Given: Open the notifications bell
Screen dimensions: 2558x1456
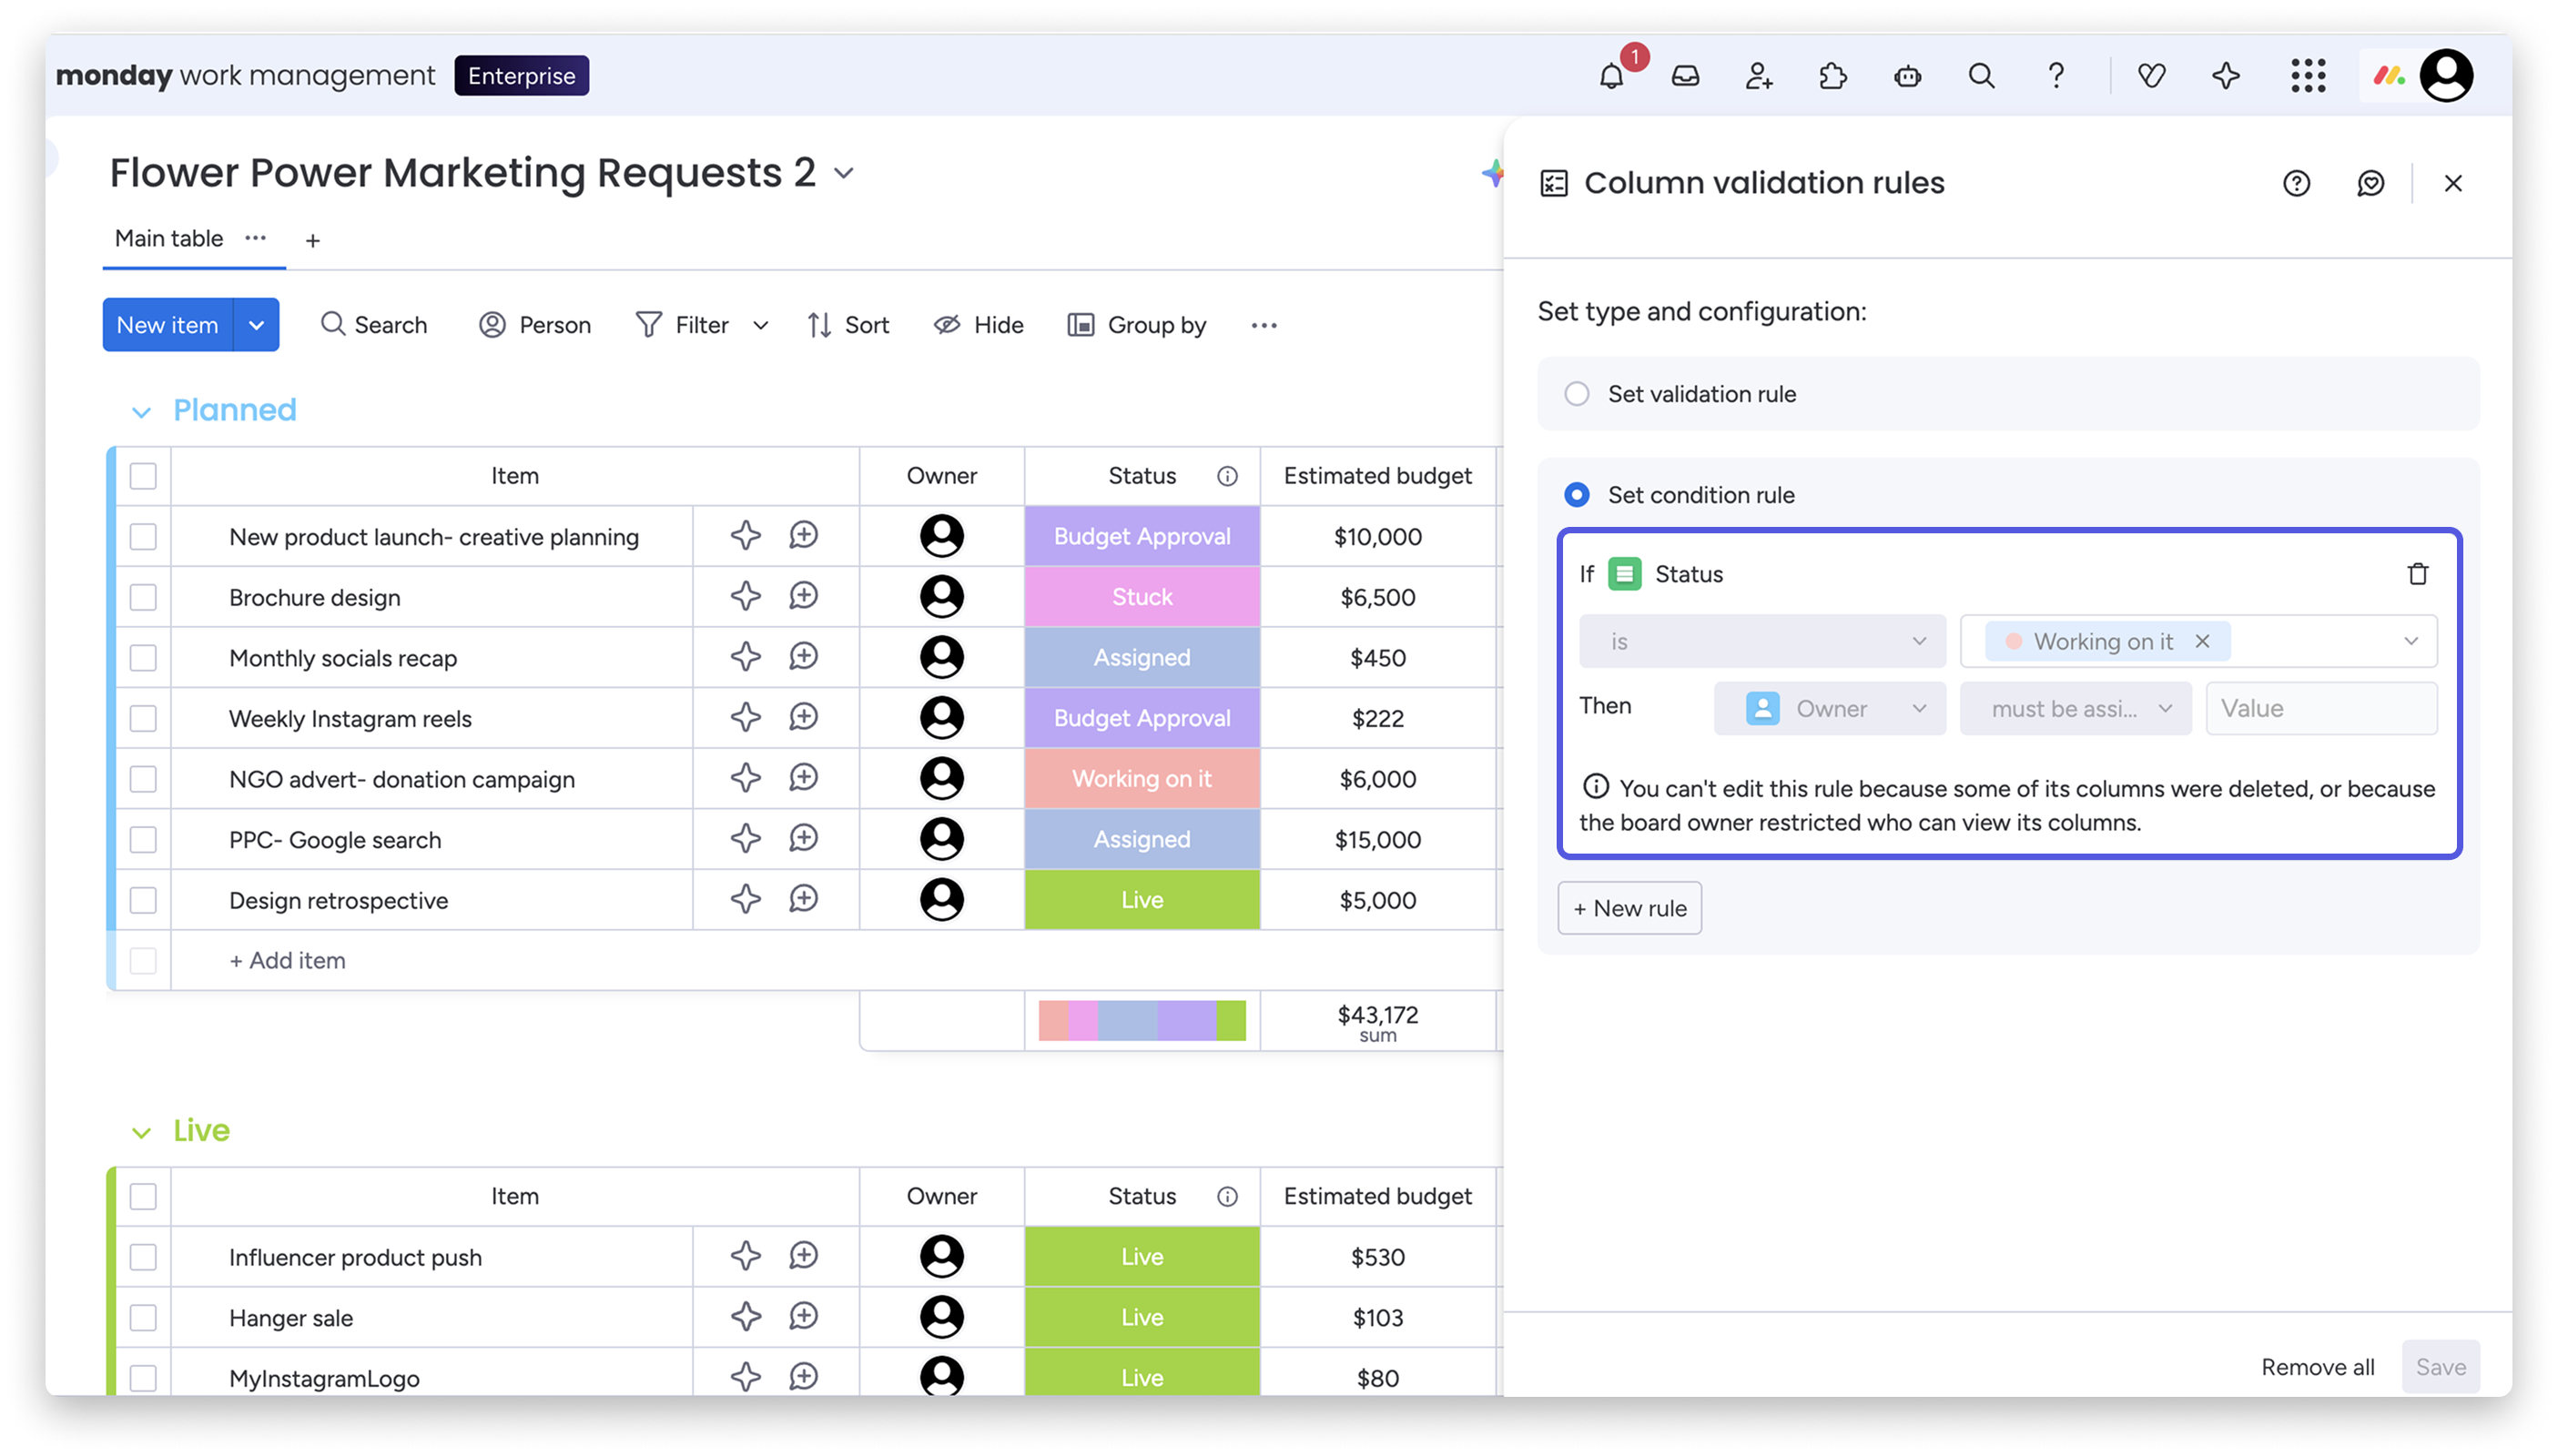Looking at the screenshot, I should [1610, 76].
